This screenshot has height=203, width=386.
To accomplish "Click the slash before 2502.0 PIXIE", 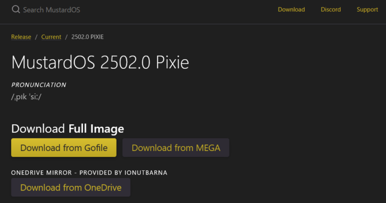I will [x=66, y=37].
